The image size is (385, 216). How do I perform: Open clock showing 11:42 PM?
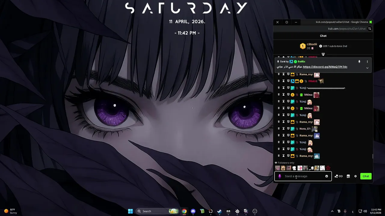tap(376, 211)
